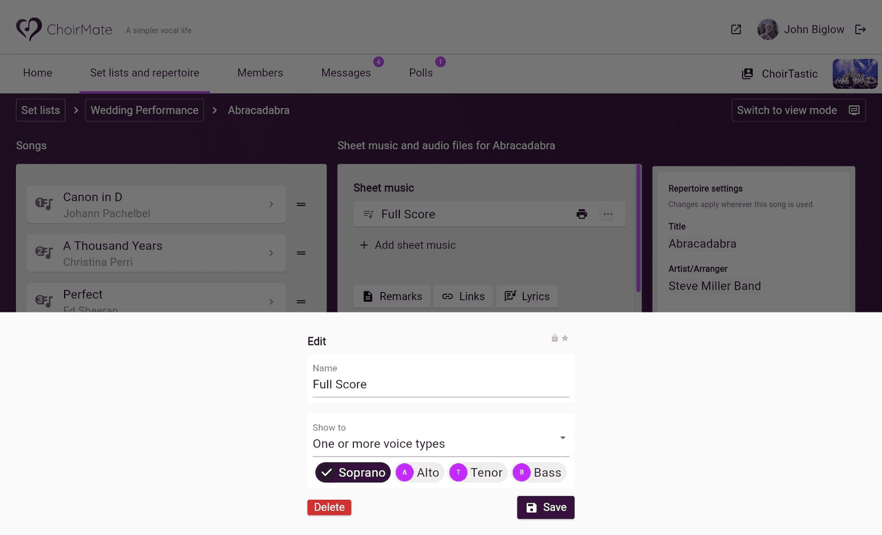This screenshot has height=535, width=882.
Task: Click the ChoirMate heart logo
Action: [29, 29]
